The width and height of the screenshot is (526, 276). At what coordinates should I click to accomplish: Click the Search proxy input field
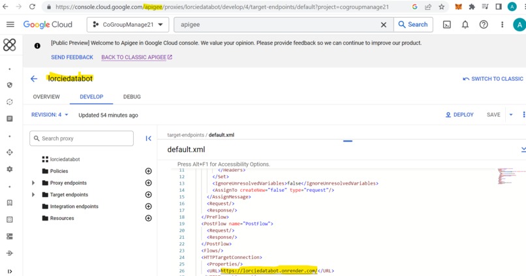pos(82,138)
